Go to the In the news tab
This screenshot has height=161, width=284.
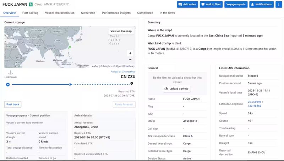167,13
